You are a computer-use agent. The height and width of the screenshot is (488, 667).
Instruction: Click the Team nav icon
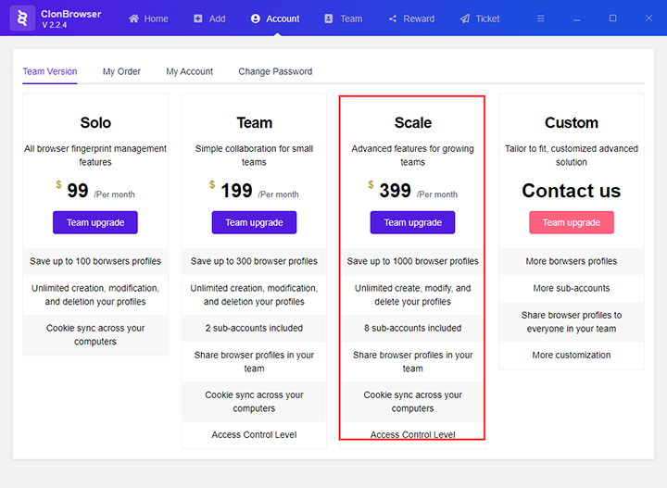pyautogui.click(x=328, y=19)
